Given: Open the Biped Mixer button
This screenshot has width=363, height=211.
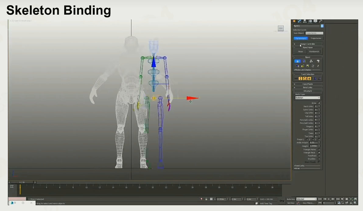Looking at the screenshot, I should (301, 52).
